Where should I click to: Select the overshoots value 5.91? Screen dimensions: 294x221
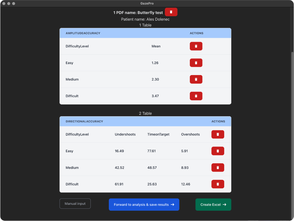tap(184, 151)
